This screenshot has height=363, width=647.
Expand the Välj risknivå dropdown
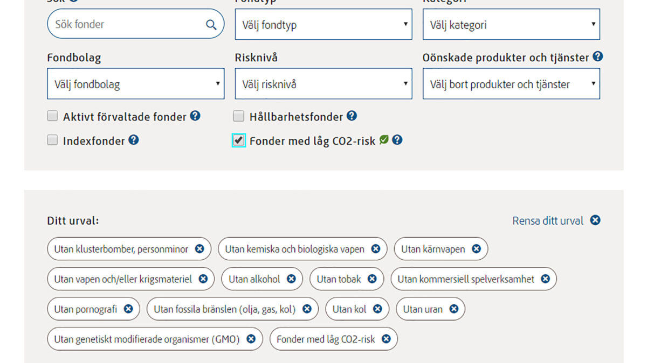point(323,84)
